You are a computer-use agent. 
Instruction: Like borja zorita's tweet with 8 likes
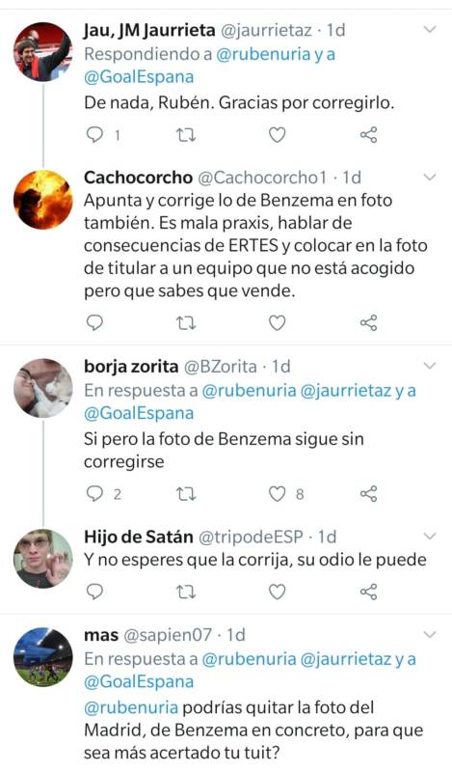click(277, 493)
